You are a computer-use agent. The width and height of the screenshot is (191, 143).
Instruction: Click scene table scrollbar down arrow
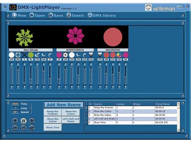coord(178,130)
